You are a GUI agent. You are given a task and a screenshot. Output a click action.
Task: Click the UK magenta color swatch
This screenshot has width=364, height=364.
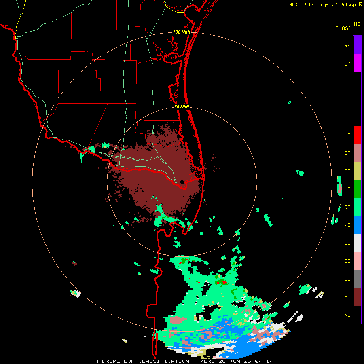coord(357,63)
